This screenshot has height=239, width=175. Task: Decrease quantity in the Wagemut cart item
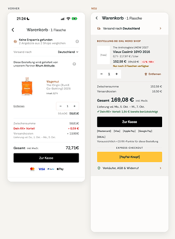(61, 106)
